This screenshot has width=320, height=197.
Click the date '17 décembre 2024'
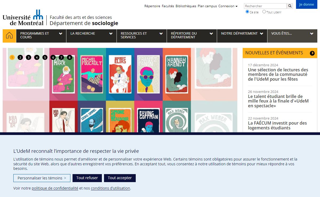coord(263,65)
